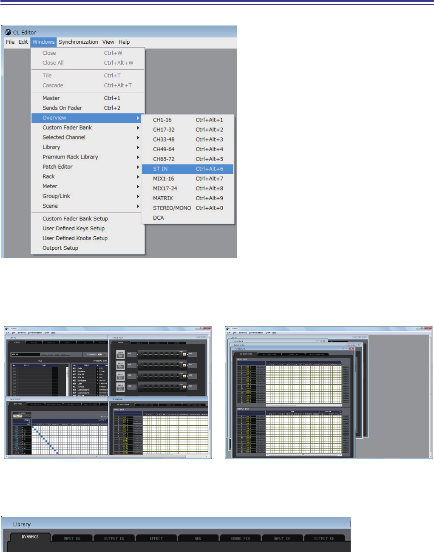Select CH33-48 overview entry
The width and height of the screenshot is (434, 552).
coord(188,139)
